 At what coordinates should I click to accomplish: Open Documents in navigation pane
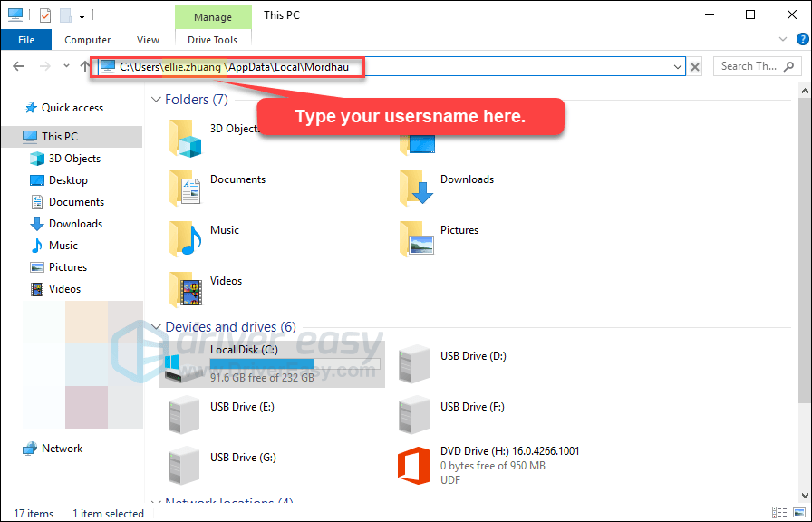(76, 202)
